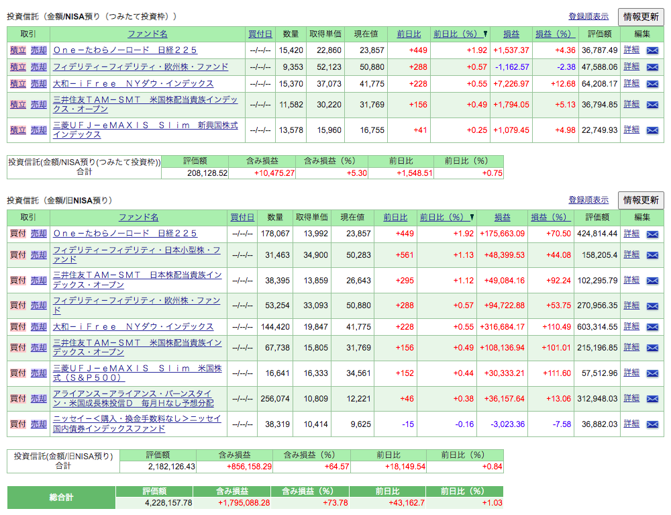Open 詳細 for 日本小型株・ファンド row
This screenshot has width=671, height=515.
tap(631, 254)
